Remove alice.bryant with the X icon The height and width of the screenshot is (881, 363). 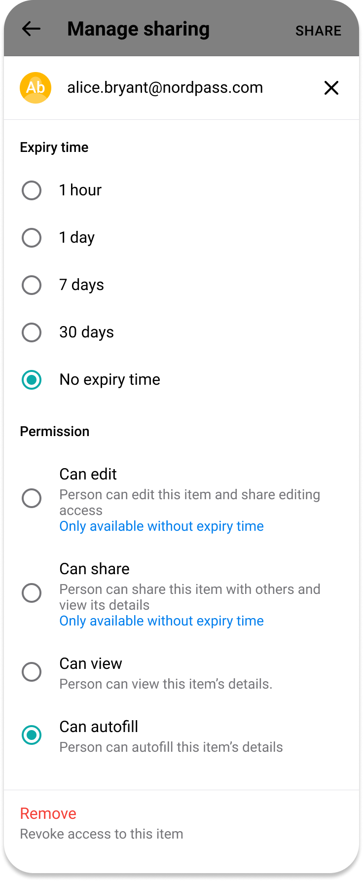click(331, 88)
